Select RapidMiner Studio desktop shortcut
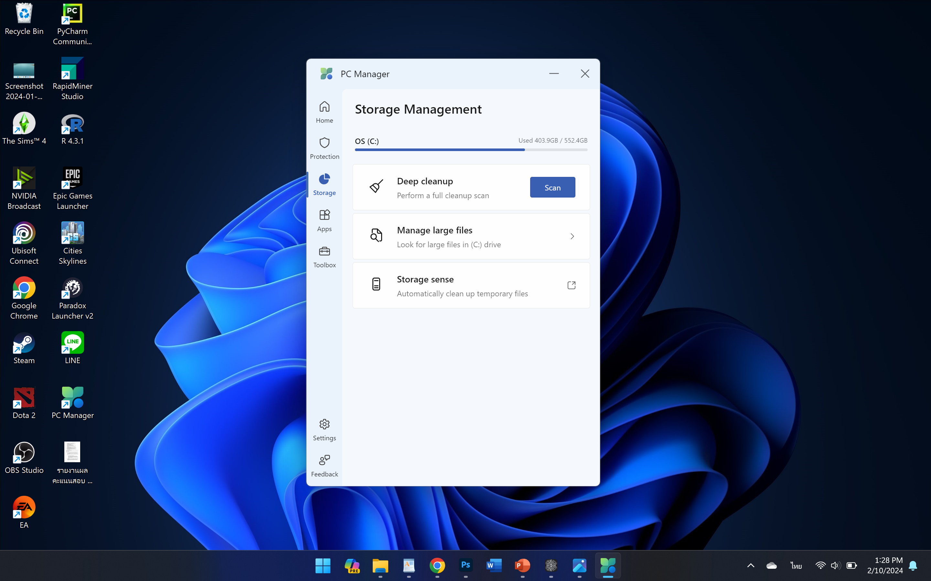Screen dimensions: 931x581 click(x=72, y=79)
